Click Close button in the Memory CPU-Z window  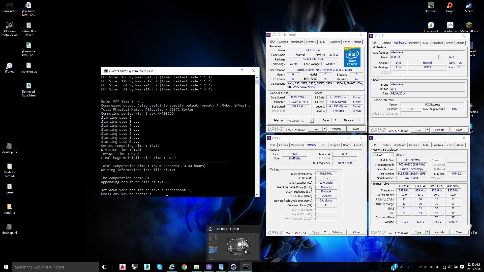pos(356,232)
